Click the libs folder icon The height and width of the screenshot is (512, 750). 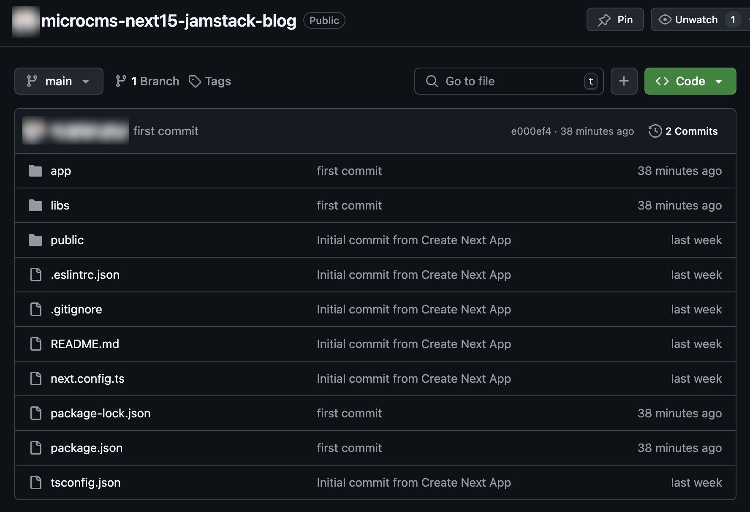(35, 206)
